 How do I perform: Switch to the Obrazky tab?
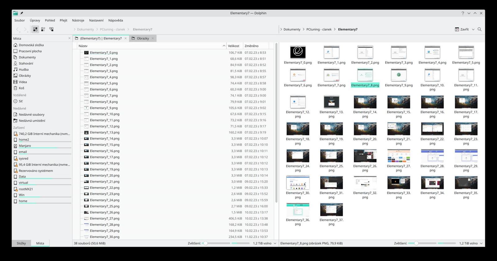pyautogui.click(x=143, y=38)
